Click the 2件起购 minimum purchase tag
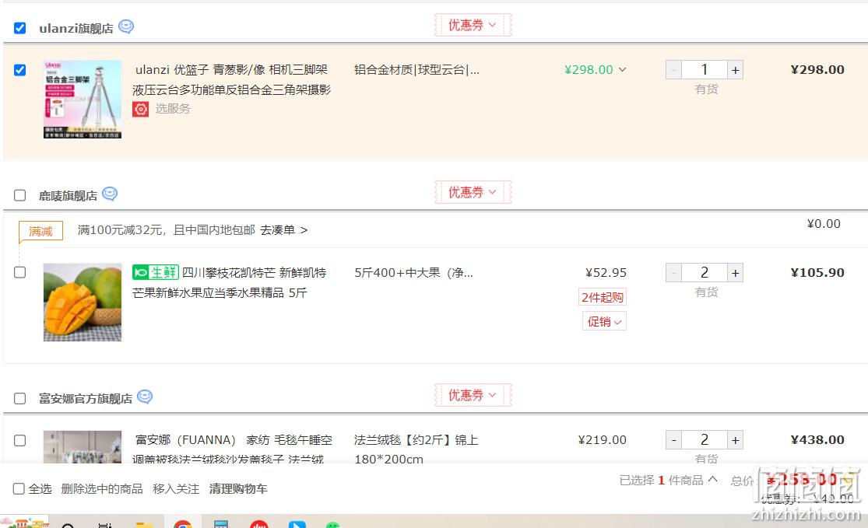The width and height of the screenshot is (868, 528). click(603, 297)
